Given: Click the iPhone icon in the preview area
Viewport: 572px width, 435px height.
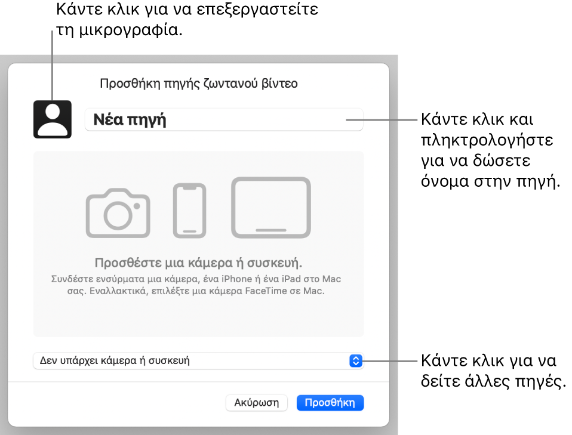Looking at the screenshot, I should (x=189, y=211).
